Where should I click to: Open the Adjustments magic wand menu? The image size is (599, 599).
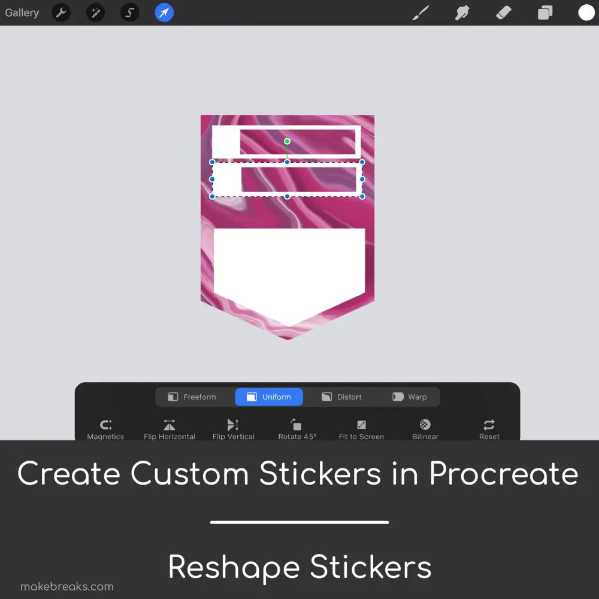coord(95,13)
